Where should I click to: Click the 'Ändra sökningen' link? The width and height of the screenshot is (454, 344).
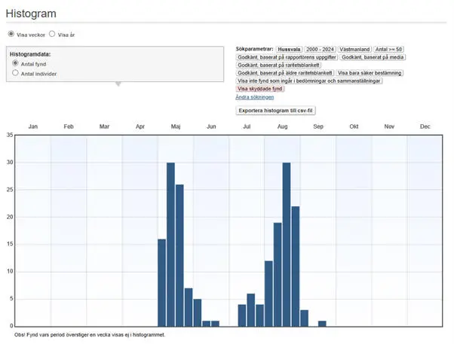click(x=254, y=97)
